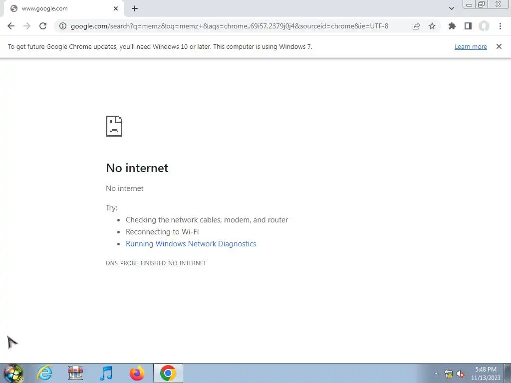This screenshot has height=383, width=511.
Task: Open the Extensions puzzle icon
Action: [x=452, y=26]
